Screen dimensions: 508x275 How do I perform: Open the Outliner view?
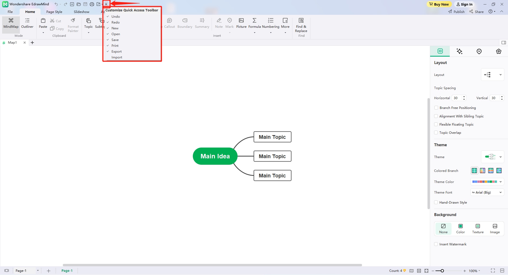27,24
